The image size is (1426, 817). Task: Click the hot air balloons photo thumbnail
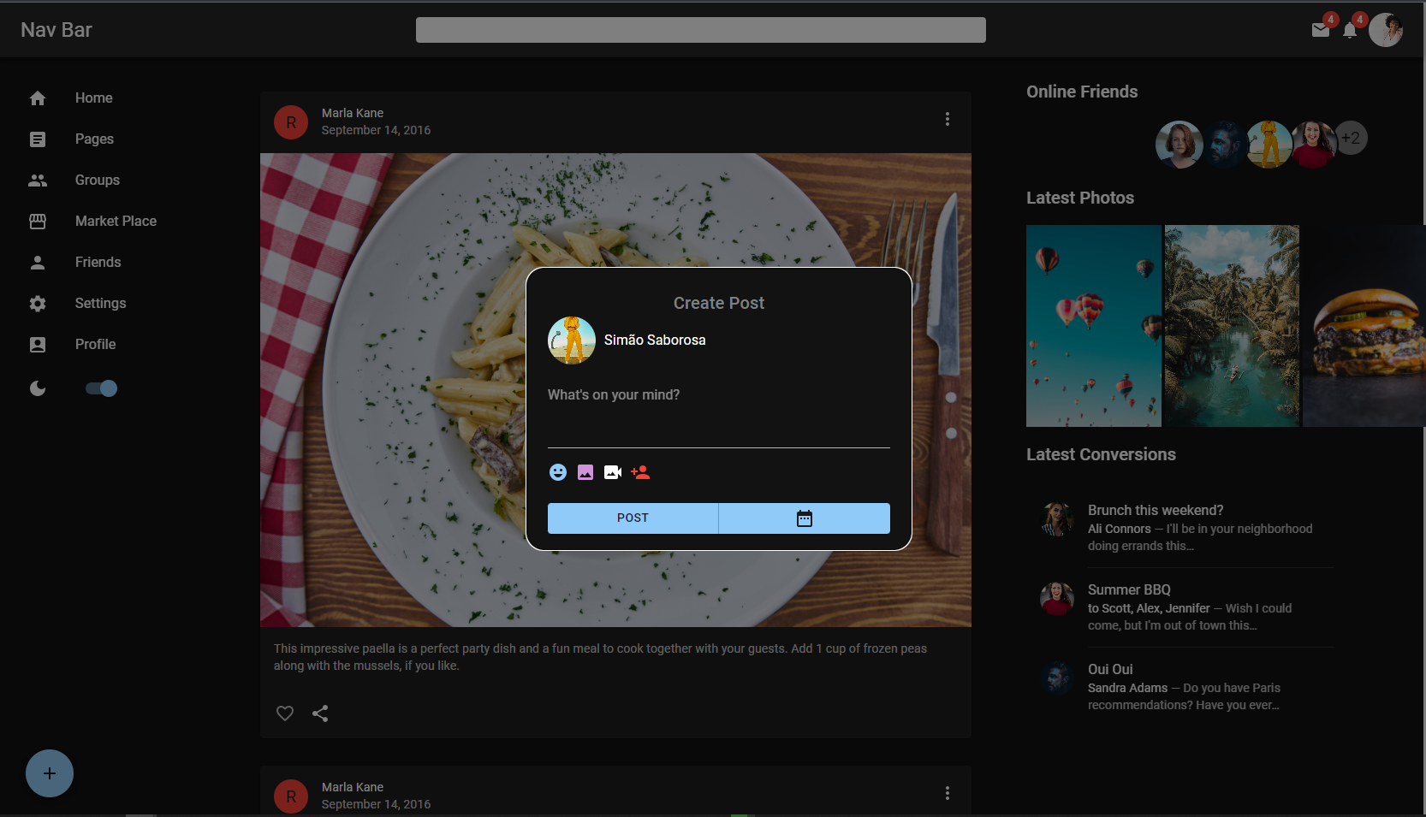point(1093,325)
